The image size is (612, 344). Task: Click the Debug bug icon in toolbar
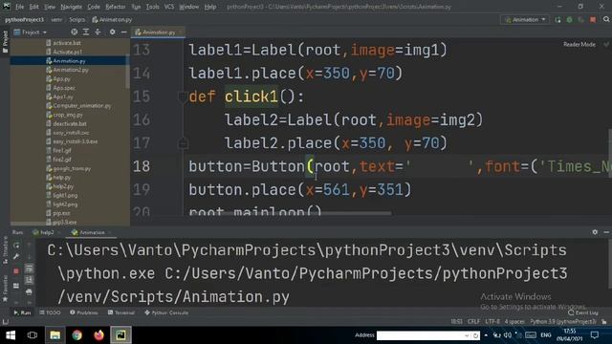570,19
